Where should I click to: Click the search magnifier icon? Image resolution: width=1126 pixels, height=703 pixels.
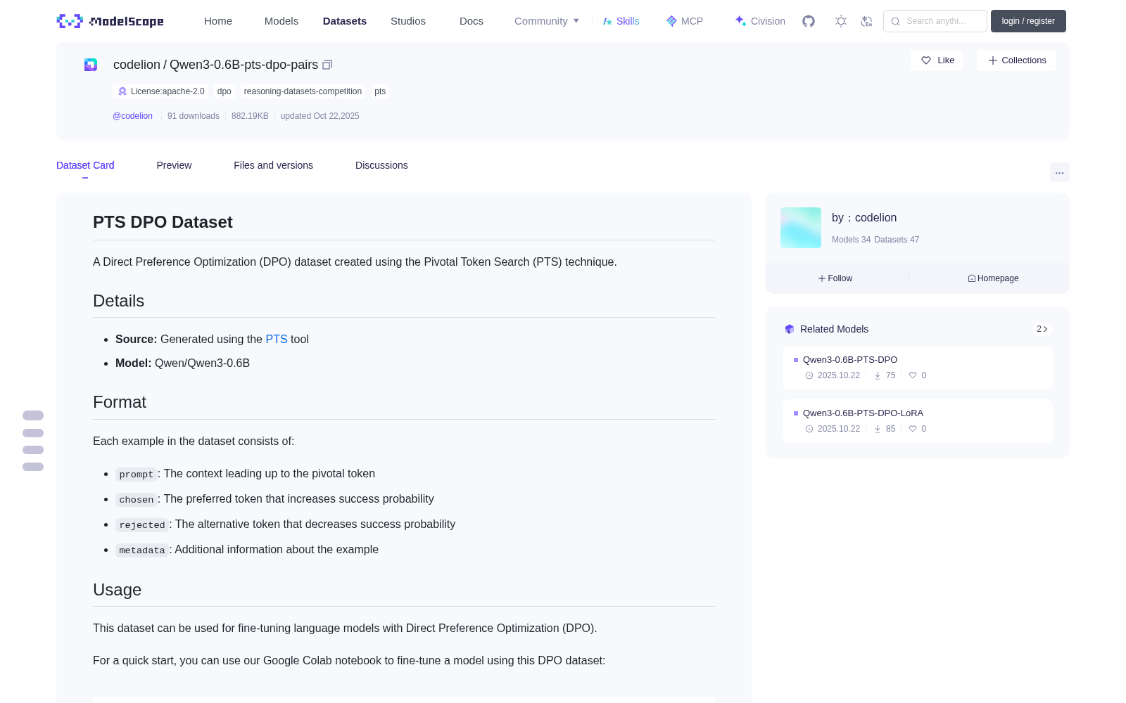tap(895, 21)
